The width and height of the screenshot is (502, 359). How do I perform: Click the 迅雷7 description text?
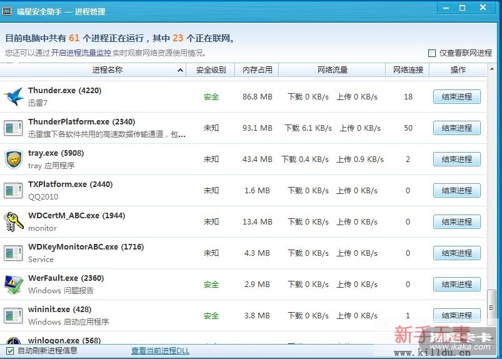(x=38, y=103)
